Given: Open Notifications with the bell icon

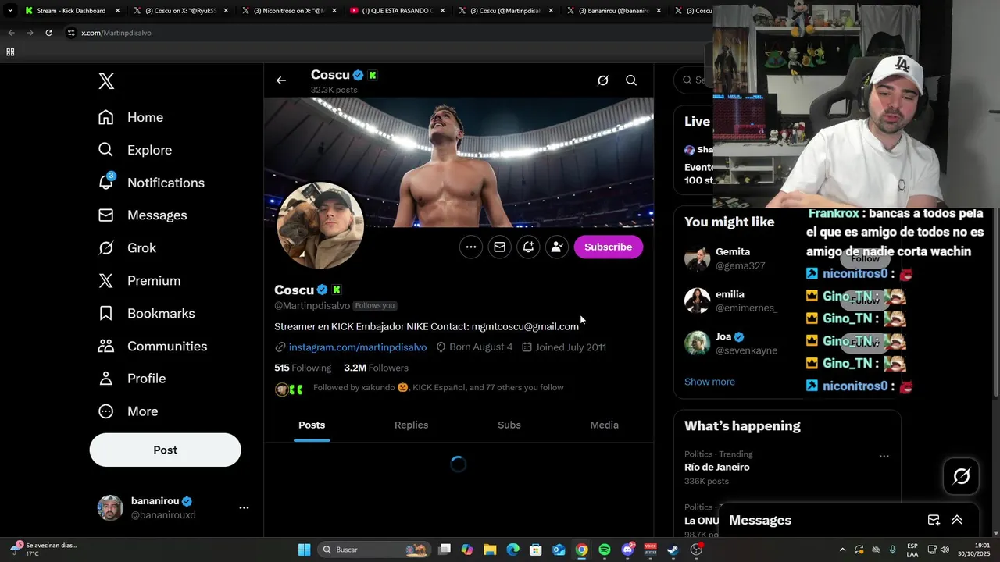Looking at the screenshot, I should coord(151,183).
